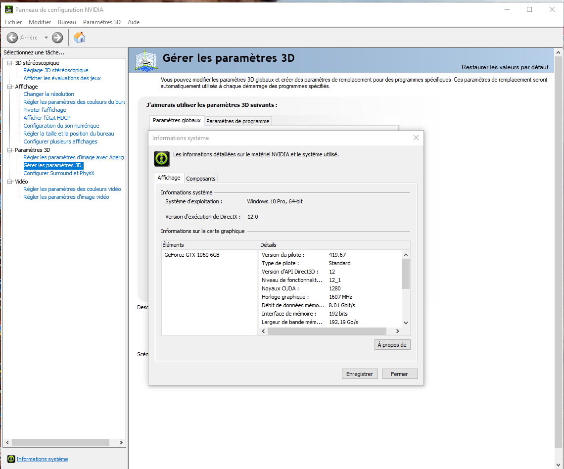Open the Aide menu
Image resolution: width=564 pixels, height=469 pixels.
click(134, 22)
